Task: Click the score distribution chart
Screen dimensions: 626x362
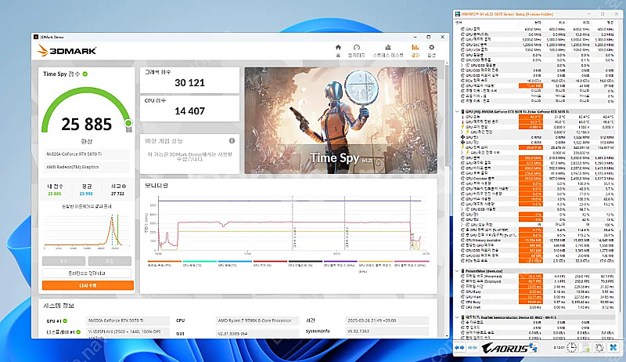Action: tap(88, 231)
